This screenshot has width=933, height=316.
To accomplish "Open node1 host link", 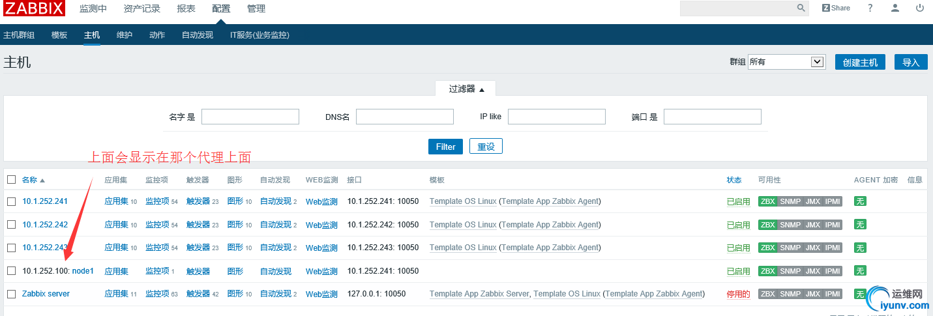I will coord(83,271).
